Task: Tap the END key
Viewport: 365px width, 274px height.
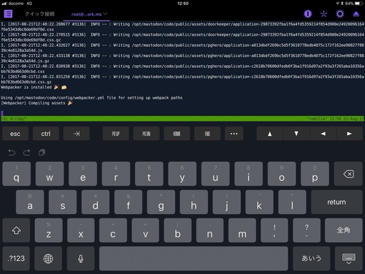Action: pyautogui.click(x=207, y=134)
